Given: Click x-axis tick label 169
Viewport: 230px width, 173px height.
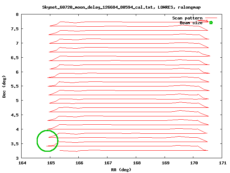Looking at the screenshot, I should [165, 163].
